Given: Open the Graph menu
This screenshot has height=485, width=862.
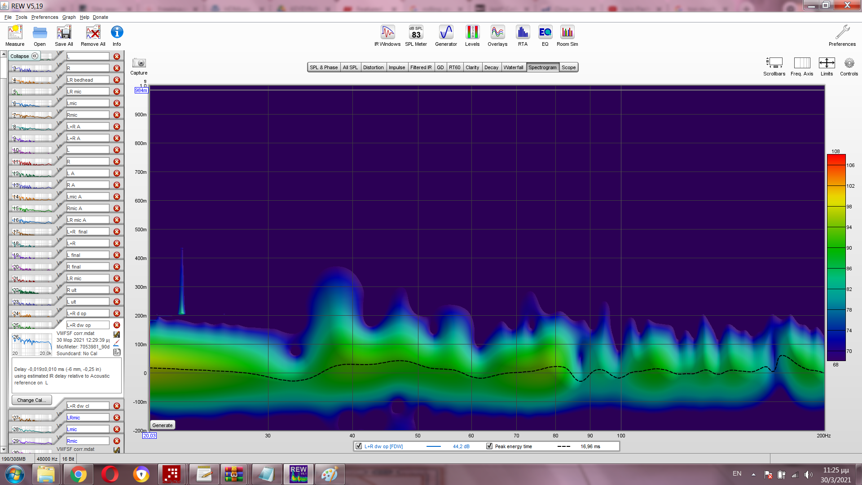Looking at the screenshot, I should pos(69,17).
